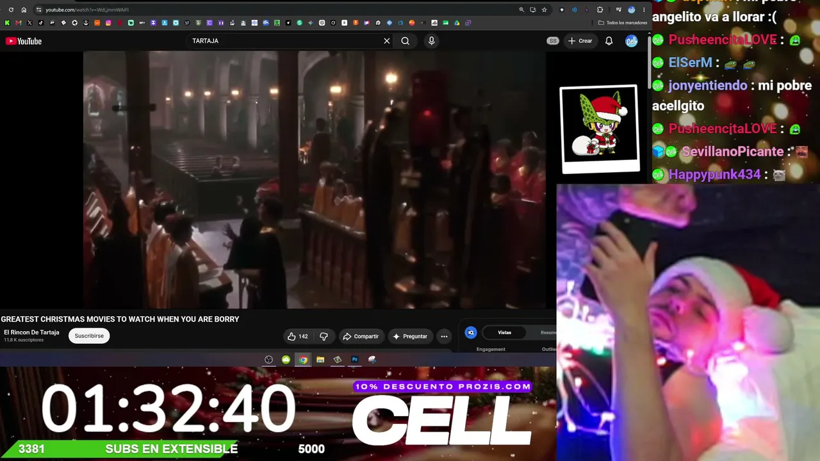Image resolution: width=820 pixels, height=461 pixels.
Task: Click the jonyentiendo chat username
Action: pyautogui.click(x=707, y=86)
